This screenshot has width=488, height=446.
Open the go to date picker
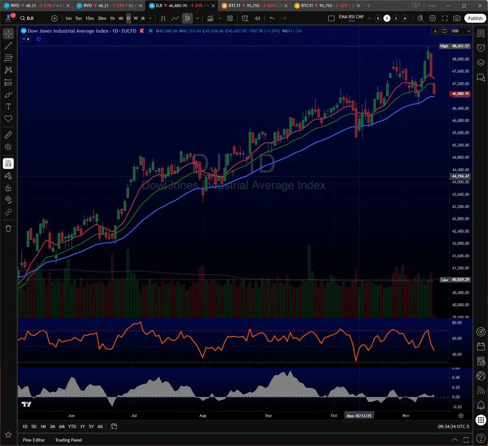pos(114,426)
